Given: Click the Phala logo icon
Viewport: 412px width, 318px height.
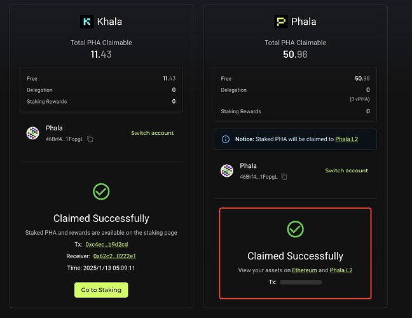Looking at the screenshot, I should pos(281,22).
